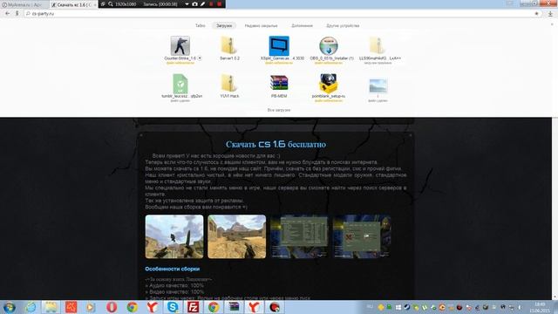Click the bookmark star in address bar
This screenshot has height=314, width=558.
pos(536,14)
